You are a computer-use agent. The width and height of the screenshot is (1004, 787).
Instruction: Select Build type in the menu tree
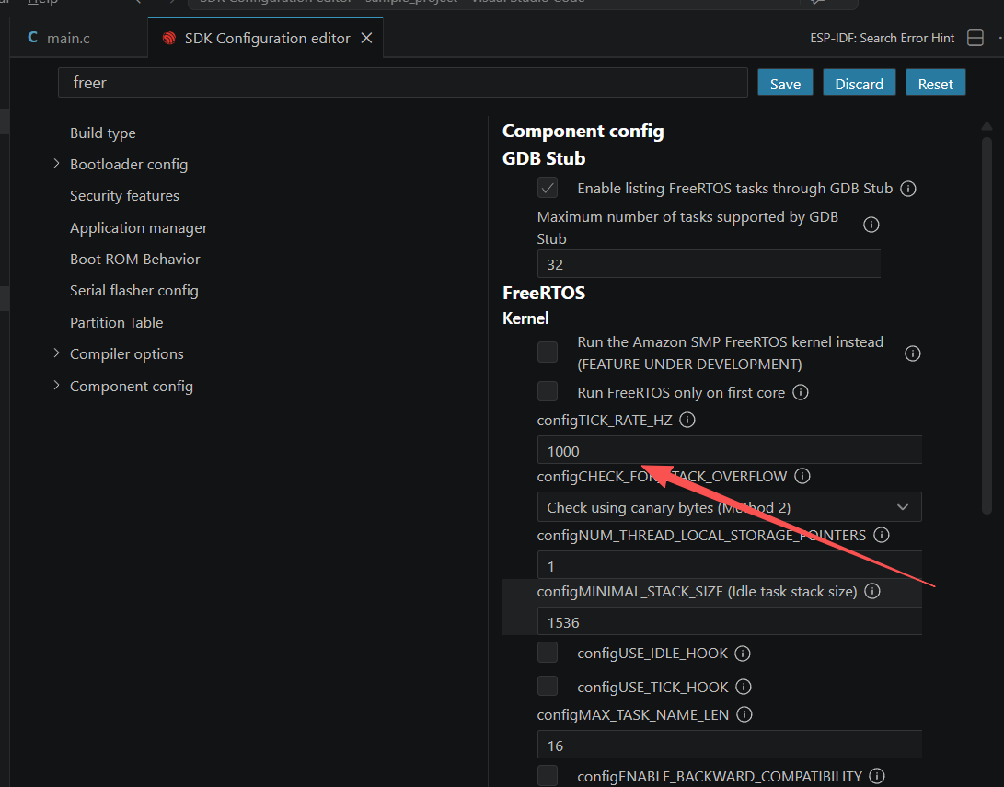click(102, 133)
